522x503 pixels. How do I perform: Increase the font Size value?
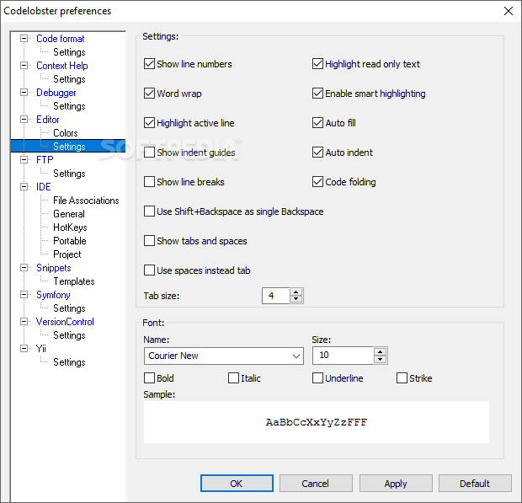pyautogui.click(x=380, y=352)
